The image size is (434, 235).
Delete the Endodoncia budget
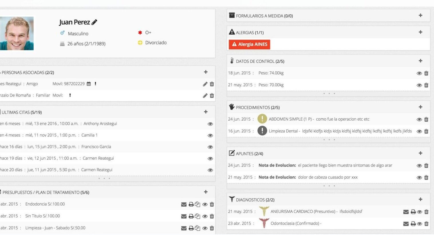pos(212,204)
